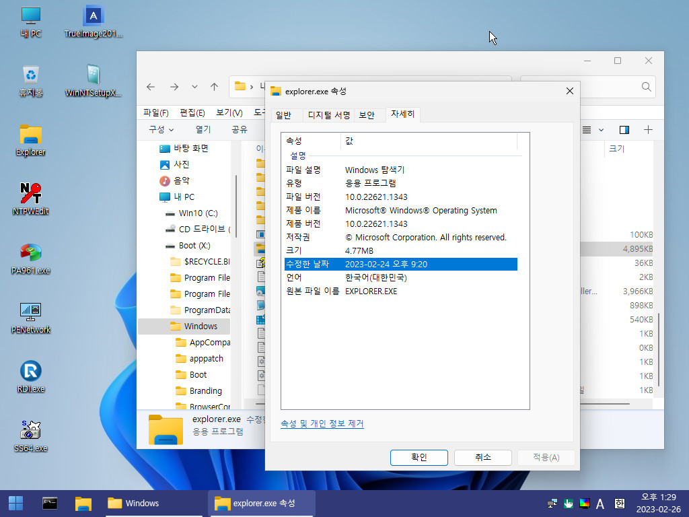Launch WinNTSetup desktop shortcut
This screenshot has height=517, width=689.
pyautogui.click(x=93, y=81)
